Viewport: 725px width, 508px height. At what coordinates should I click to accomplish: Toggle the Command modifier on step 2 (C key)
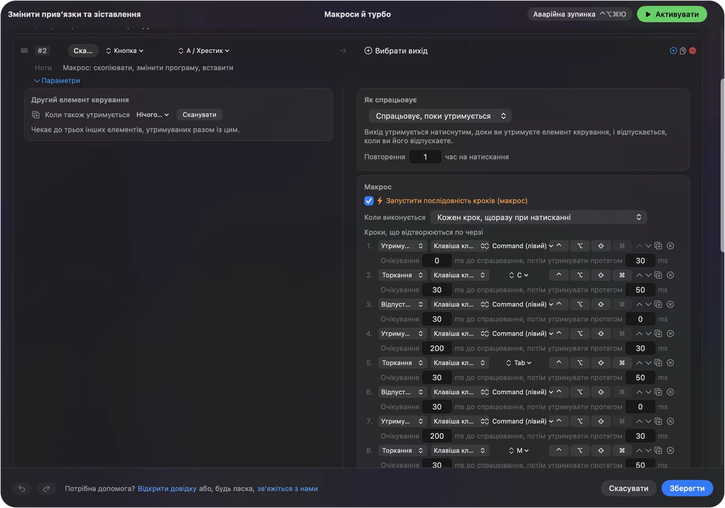click(x=622, y=275)
